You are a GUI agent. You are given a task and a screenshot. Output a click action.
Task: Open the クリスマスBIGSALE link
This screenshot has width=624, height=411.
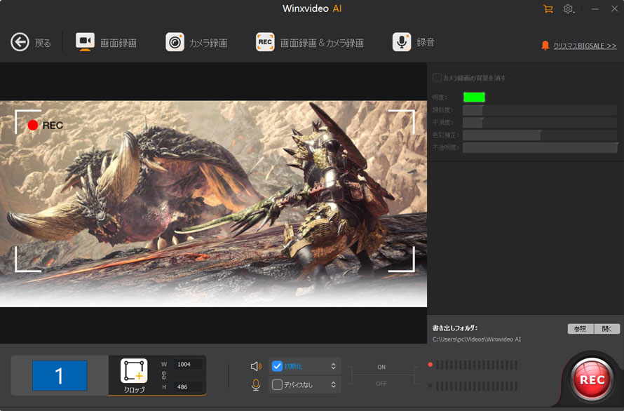(585, 46)
